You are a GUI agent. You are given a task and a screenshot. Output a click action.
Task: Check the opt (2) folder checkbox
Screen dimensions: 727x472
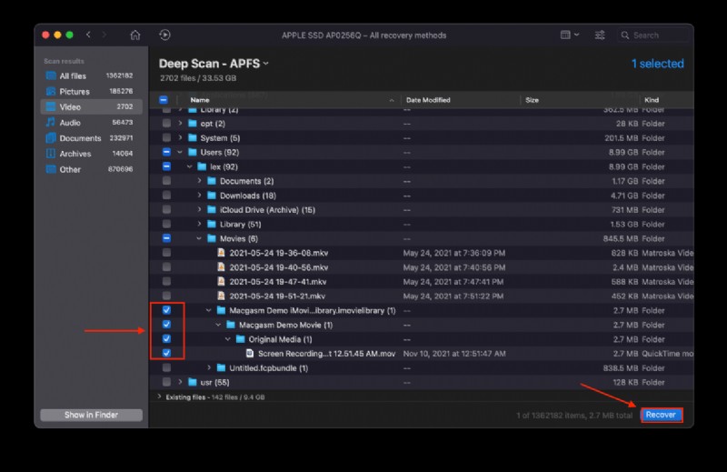pyautogui.click(x=166, y=124)
